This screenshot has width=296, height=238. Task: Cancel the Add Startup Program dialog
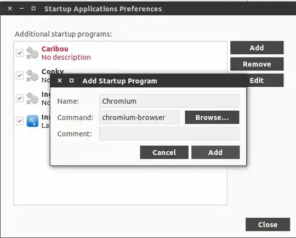pyautogui.click(x=164, y=152)
